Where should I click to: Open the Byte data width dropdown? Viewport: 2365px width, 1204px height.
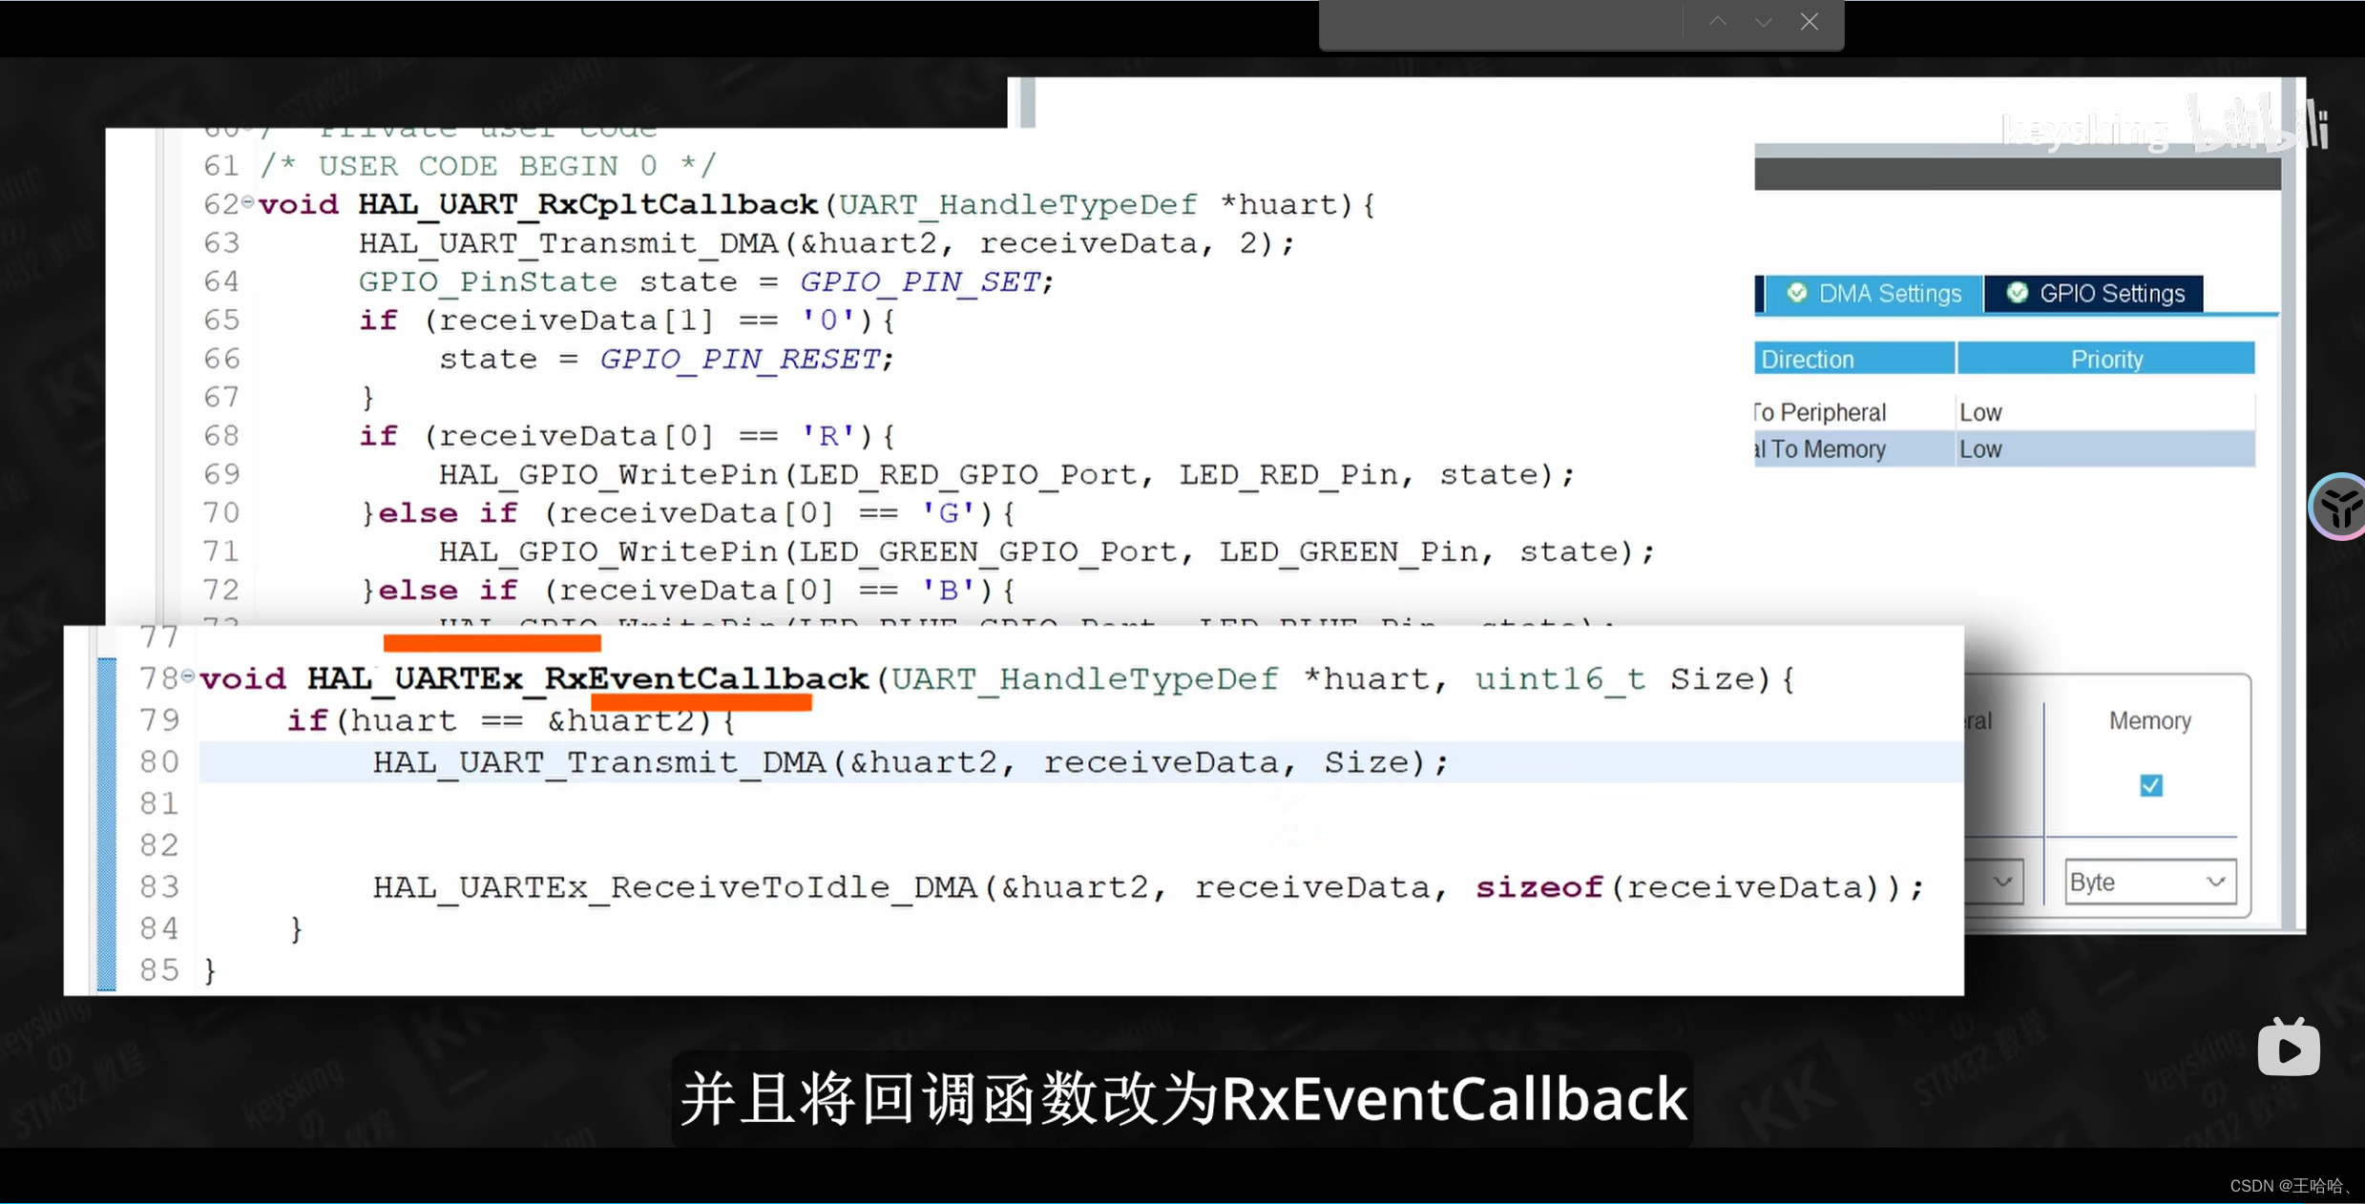tap(2150, 882)
